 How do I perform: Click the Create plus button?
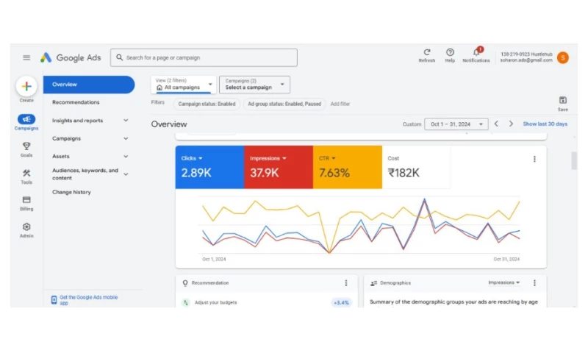(26, 86)
